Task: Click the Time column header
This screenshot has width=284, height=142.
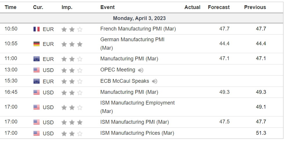Action: point(11,7)
